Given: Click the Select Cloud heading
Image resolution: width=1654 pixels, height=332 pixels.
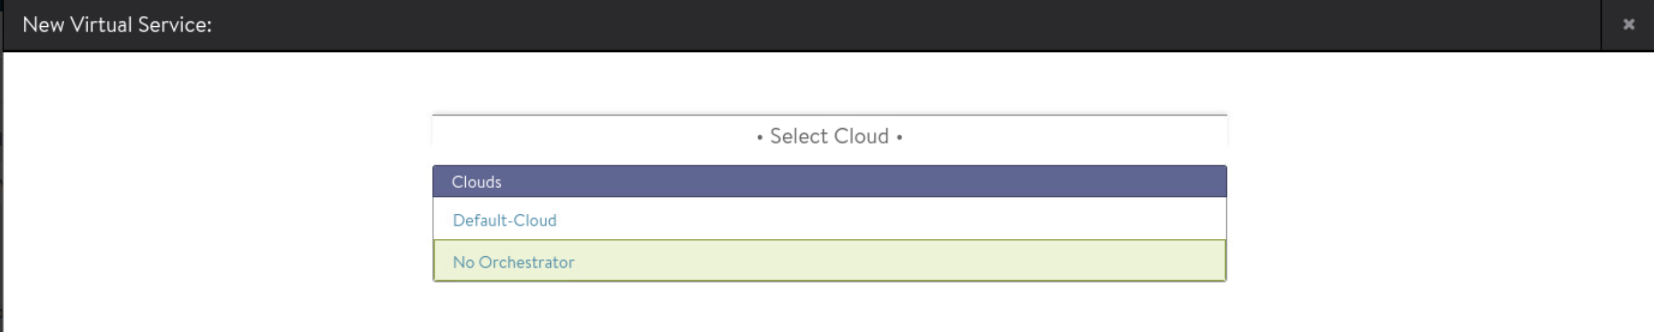Looking at the screenshot, I should pyautogui.click(x=829, y=136).
